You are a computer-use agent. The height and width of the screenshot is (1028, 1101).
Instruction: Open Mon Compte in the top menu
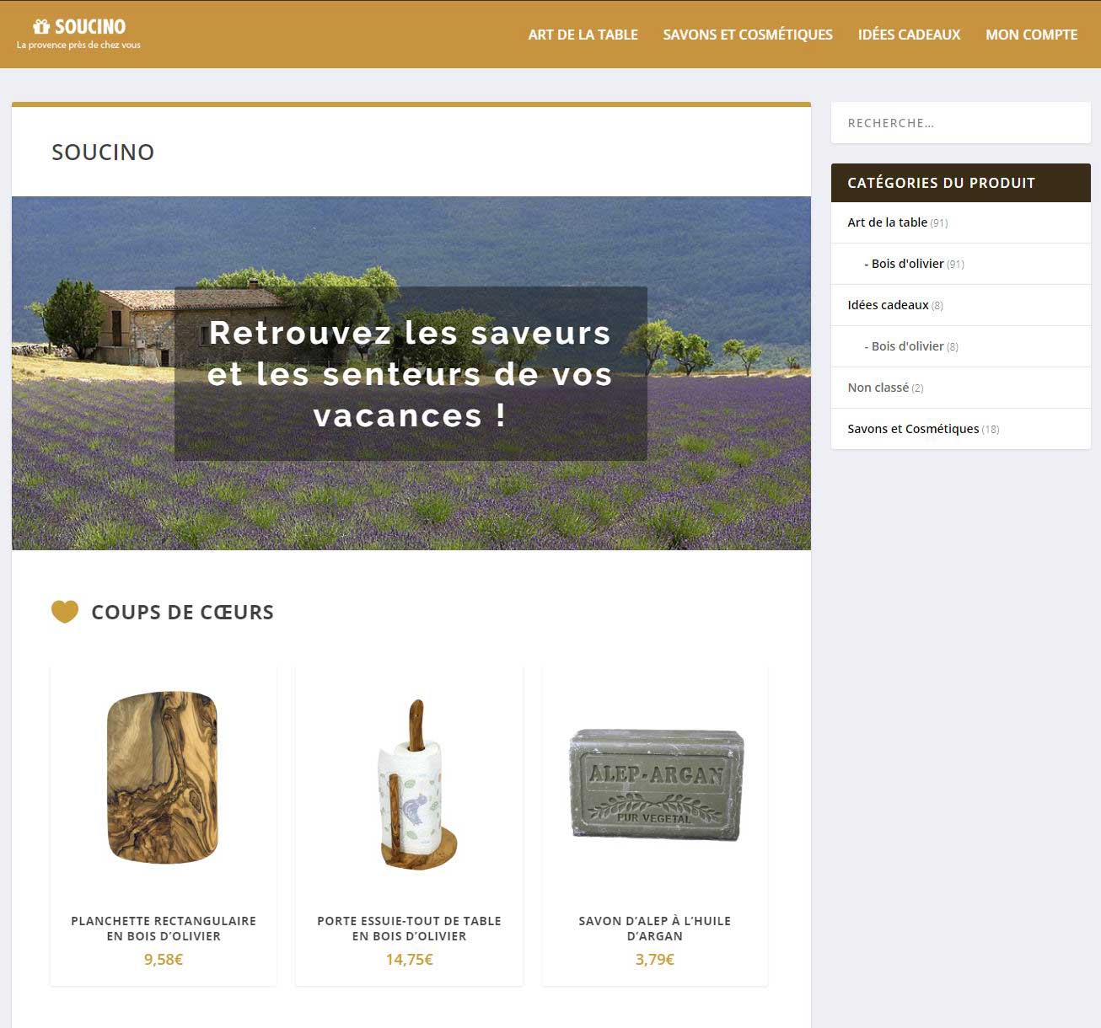1032,35
